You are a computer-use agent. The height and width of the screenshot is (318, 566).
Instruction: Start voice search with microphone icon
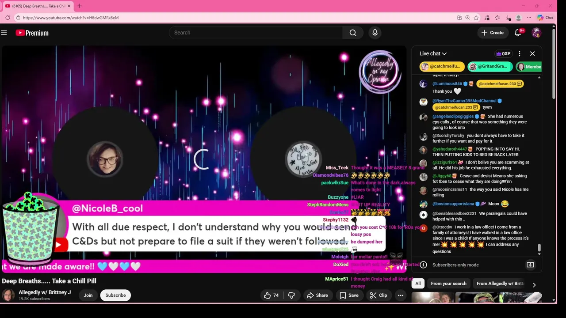[x=375, y=33]
